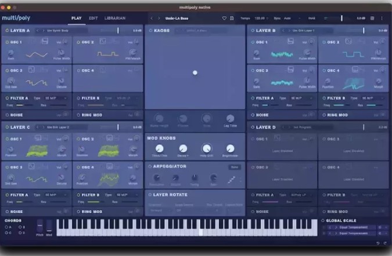The image size is (392, 256).
Task: Click the arpeggiator Sync button
Action: 235,167
